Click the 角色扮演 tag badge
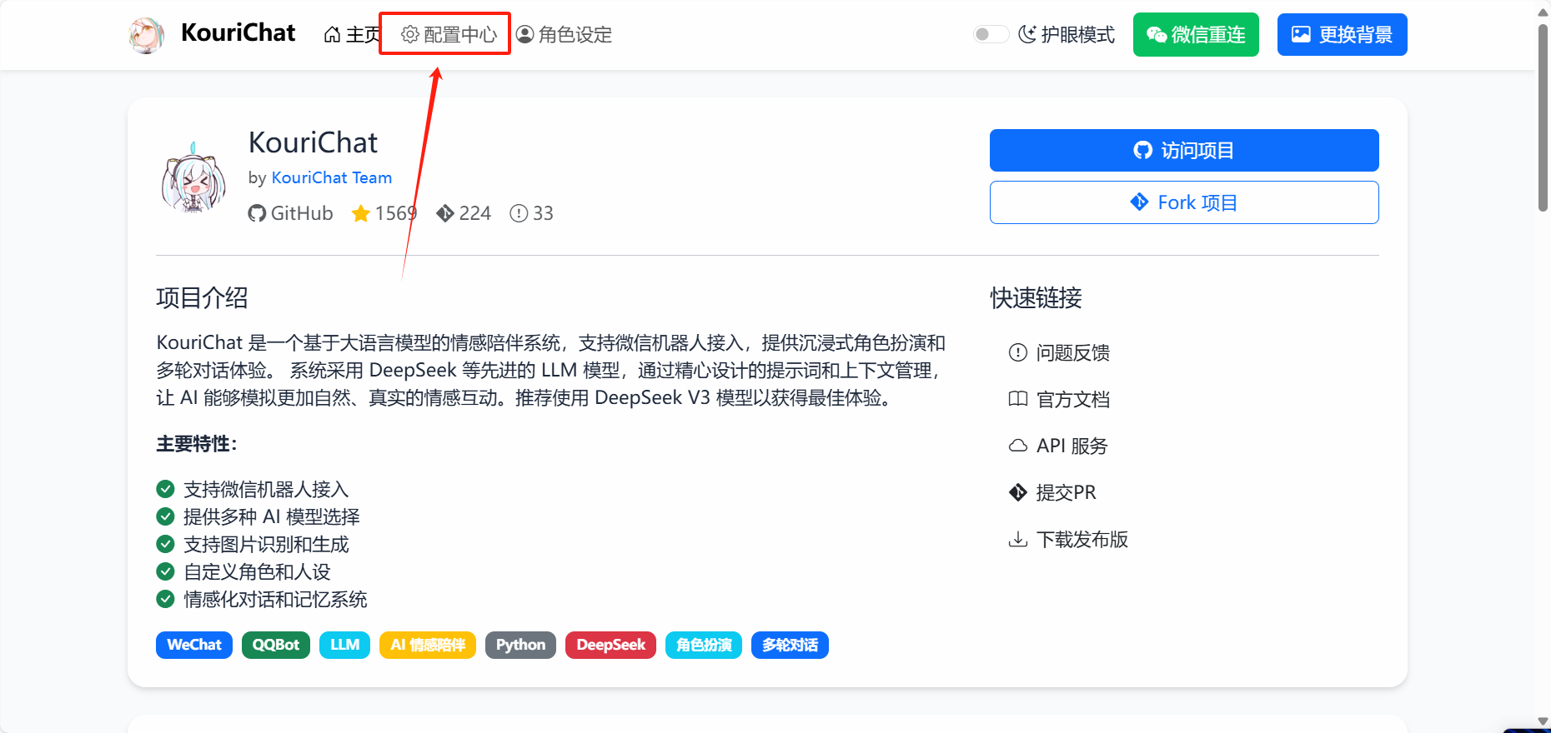1551x733 pixels. point(704,646)
